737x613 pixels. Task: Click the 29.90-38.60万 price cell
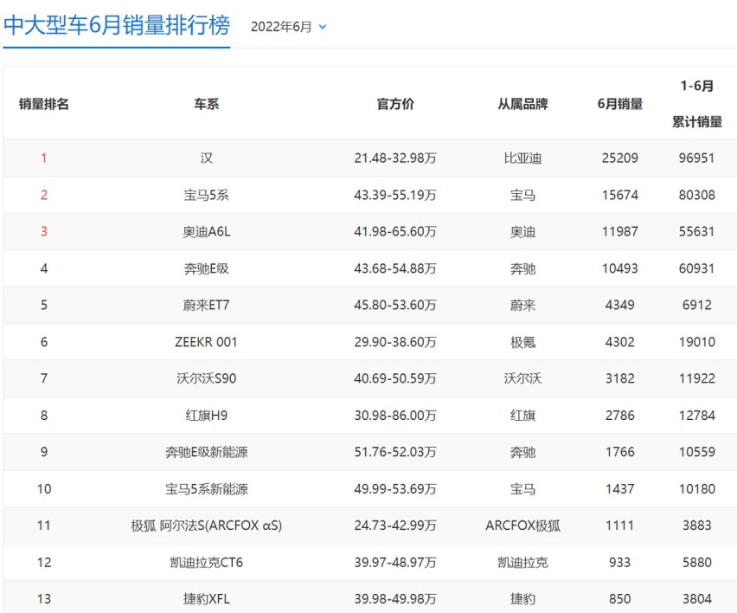click(x=395, y=341)
